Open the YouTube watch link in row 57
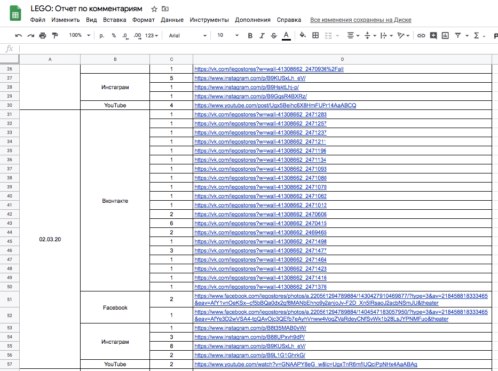 coord(305,365)
